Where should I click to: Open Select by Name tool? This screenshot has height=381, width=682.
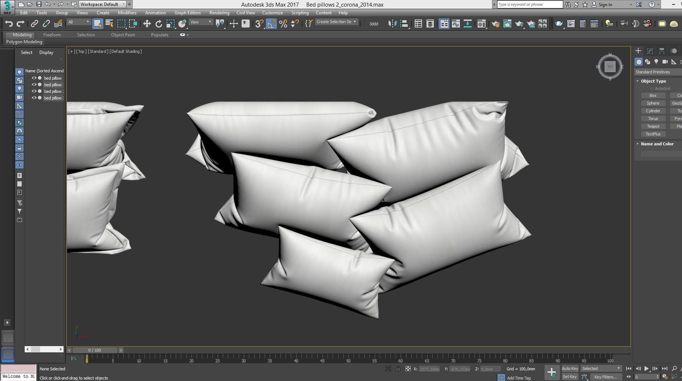(109, 24)
